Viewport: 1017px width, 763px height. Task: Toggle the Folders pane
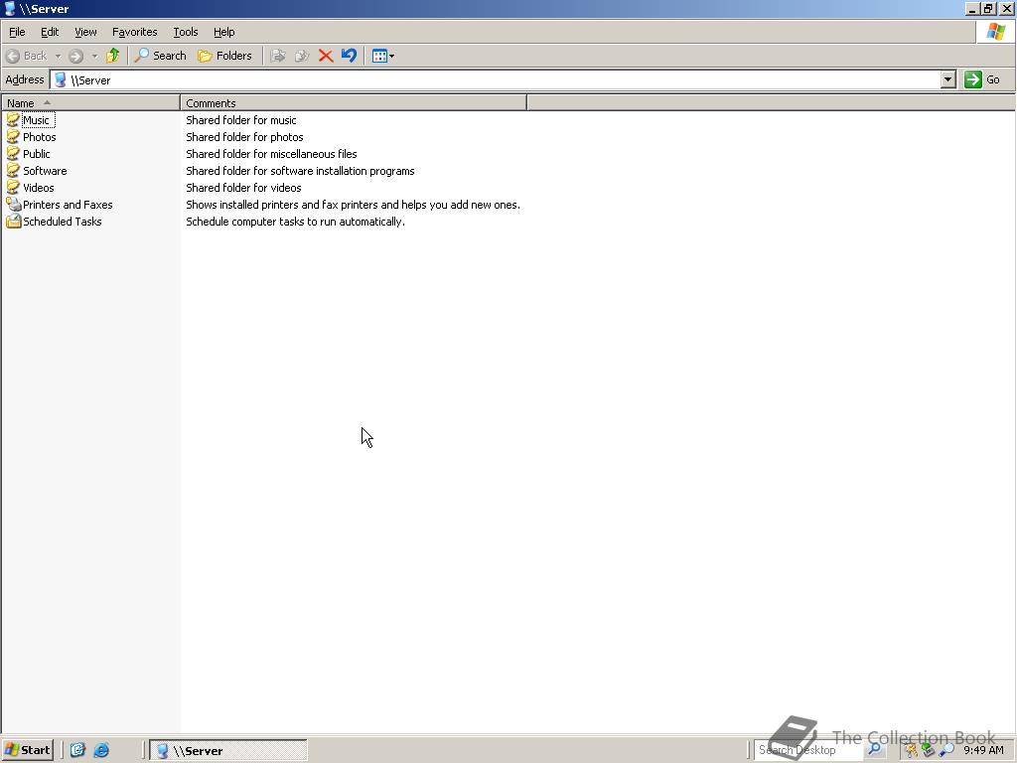[224, 56]
